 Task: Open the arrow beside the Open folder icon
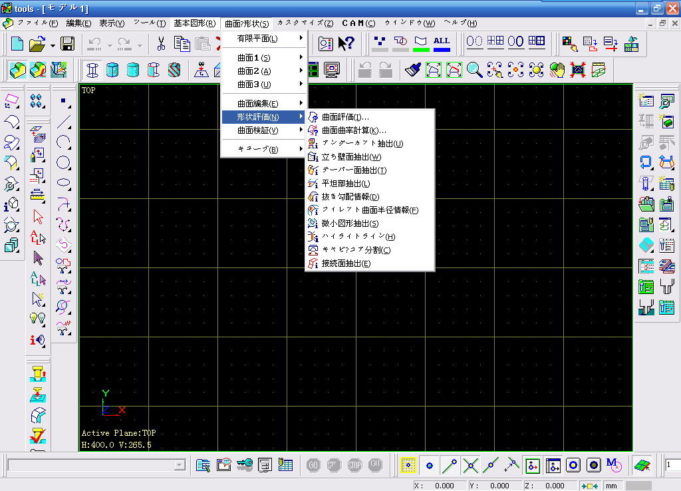tap(53, 45)
